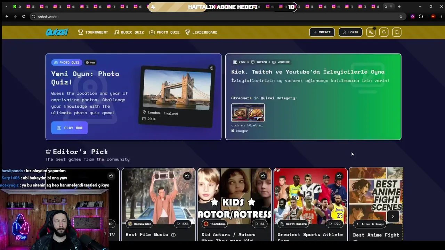Click crown icon on Kid Actors card
The height and width of the screenshot is (250, 445).
(263, 176)
